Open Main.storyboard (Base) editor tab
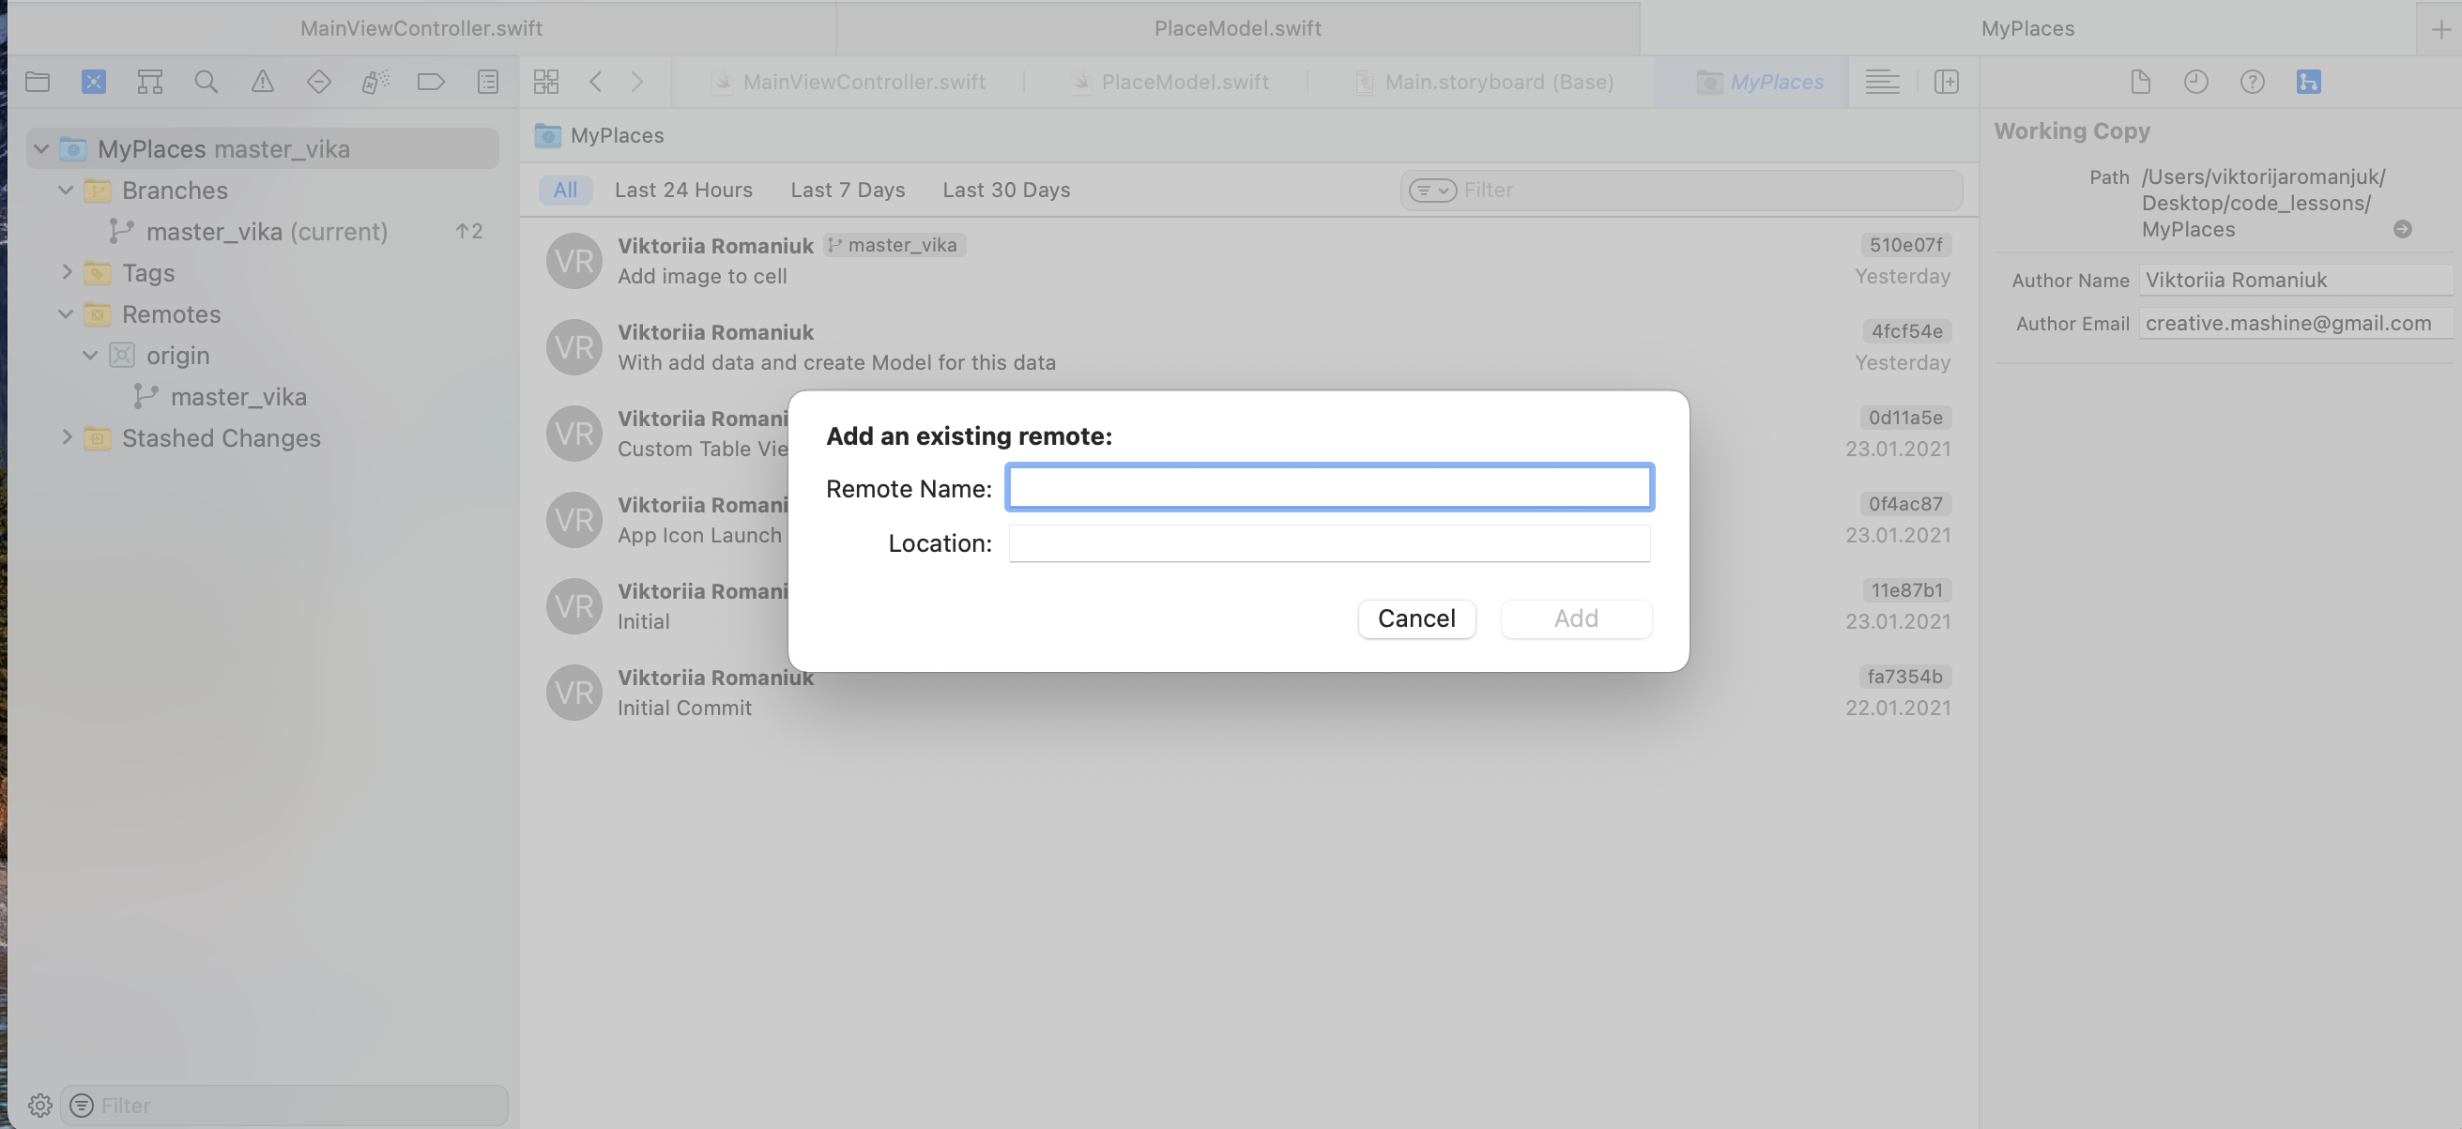Image resolution: width=2462 pixels, height=1129 pixels. pos(1484,82)
